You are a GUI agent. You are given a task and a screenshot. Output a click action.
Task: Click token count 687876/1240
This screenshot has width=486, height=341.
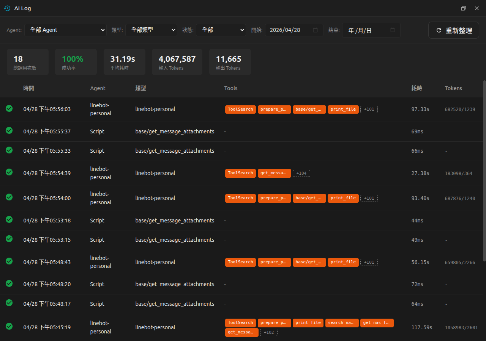[460, 199]
